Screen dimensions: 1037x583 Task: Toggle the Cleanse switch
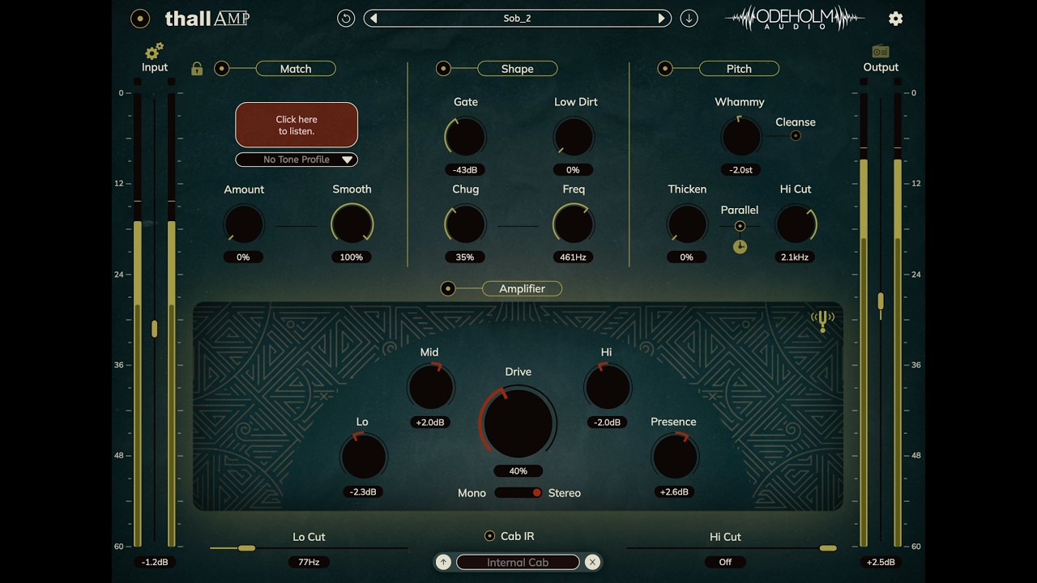click(x=796, y=135)
